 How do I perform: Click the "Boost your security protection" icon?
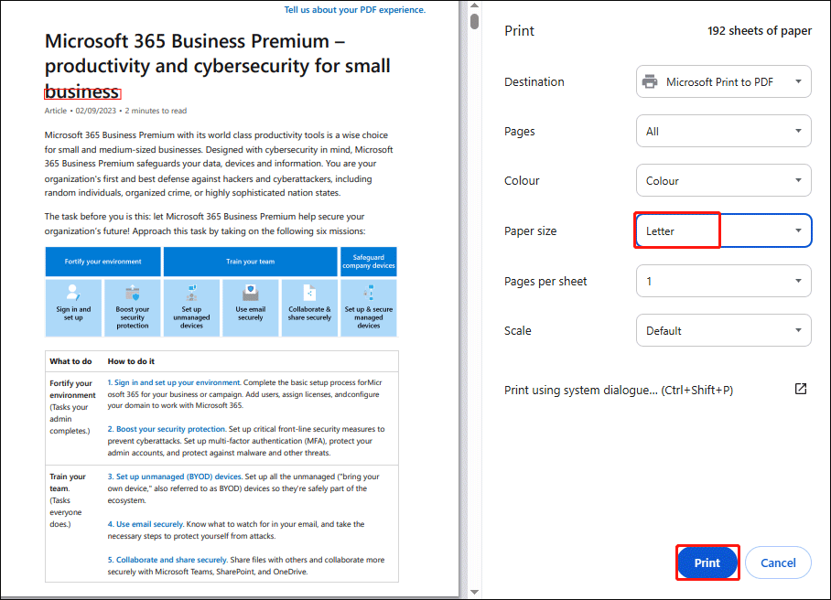click(x=133, y=293)
